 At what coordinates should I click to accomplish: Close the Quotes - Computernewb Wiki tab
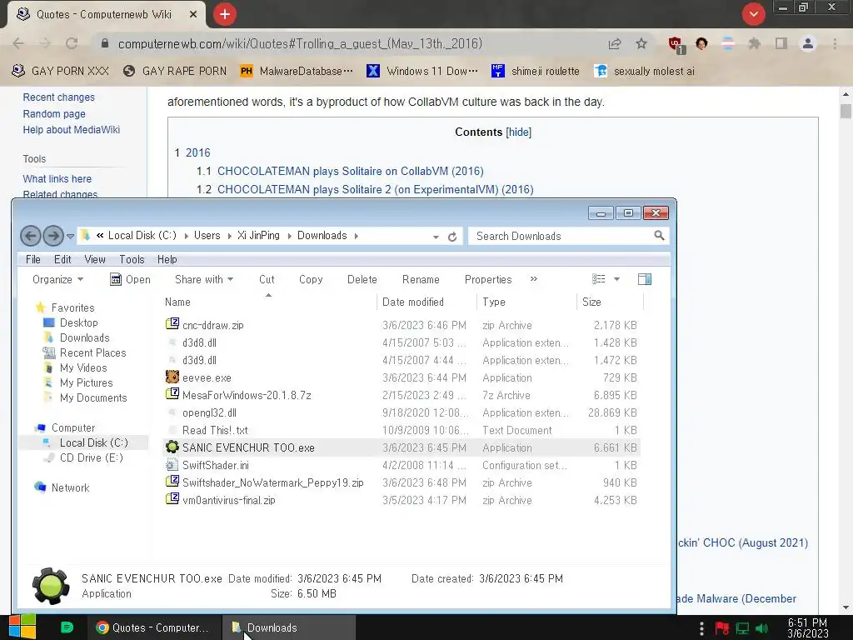(x=193, y=14)
